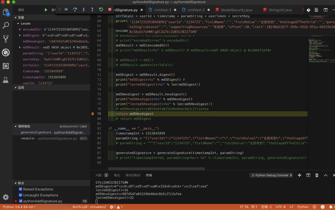The height and width of the screenshot is (210, 335).
Task: Toggle the Raised Exceptions checkbox
Action: [21, 189]
